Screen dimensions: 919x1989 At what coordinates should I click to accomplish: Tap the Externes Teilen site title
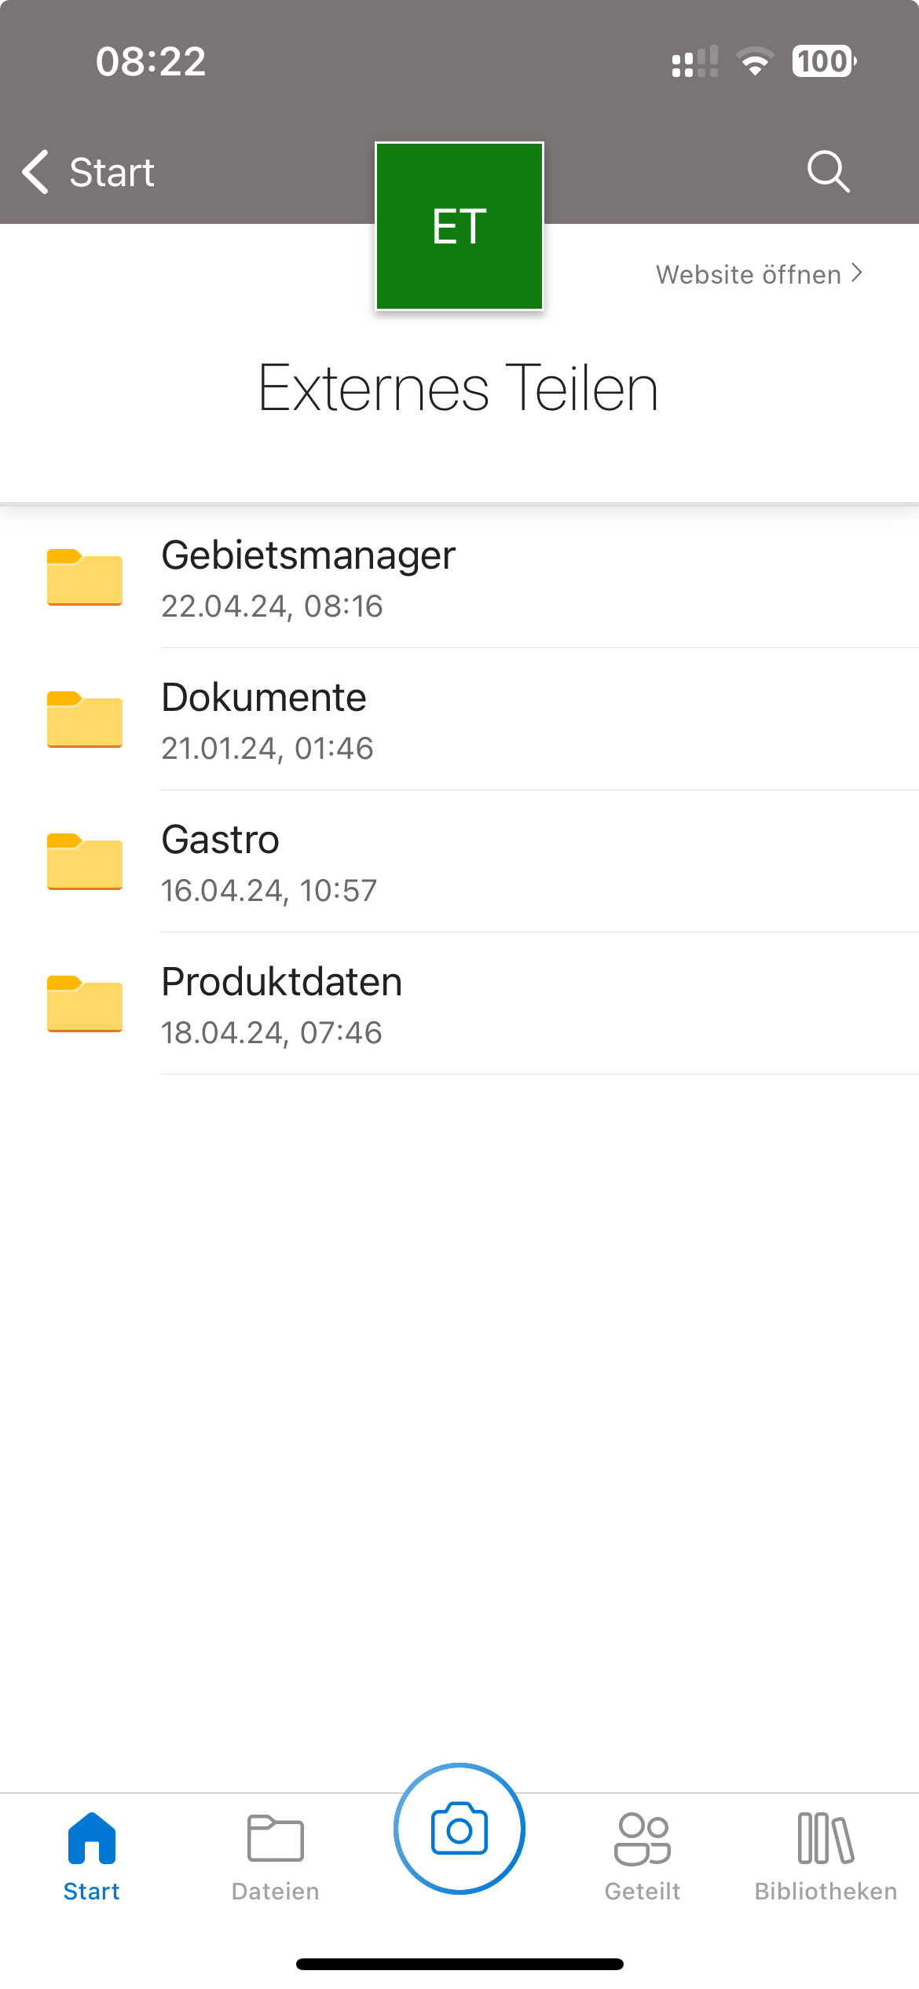[x=459, y=388]
